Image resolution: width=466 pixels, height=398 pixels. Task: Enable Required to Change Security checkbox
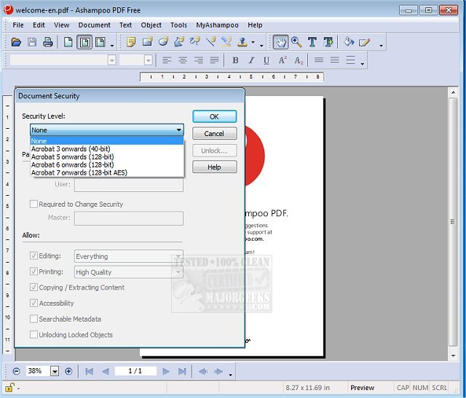point(33,204)
